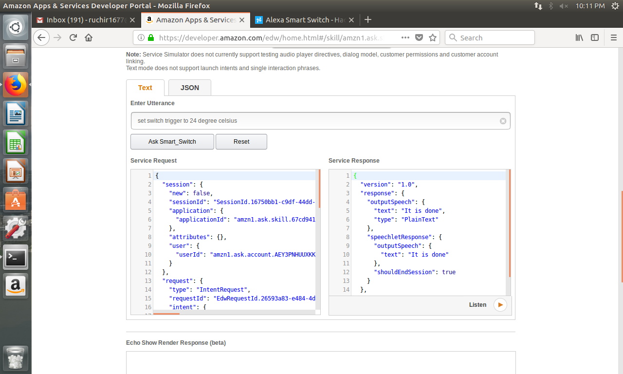Viewport: 623px width, 374px height.
Task: Click the Firefox back arrow button
Action: pyautogui.click(x=41, y=37)
